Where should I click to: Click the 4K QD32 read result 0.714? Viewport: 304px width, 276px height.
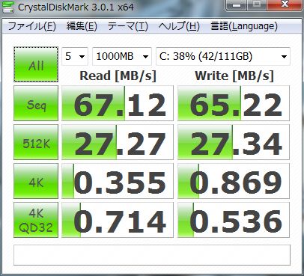click(x=118, y=220)
